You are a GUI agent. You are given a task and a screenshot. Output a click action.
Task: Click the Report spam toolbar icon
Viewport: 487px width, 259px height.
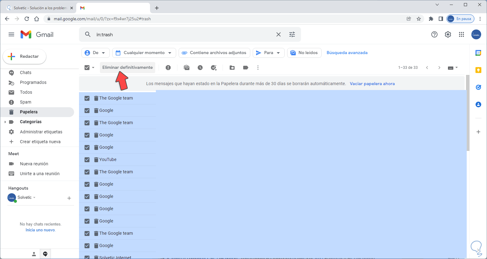coord(168,68)
